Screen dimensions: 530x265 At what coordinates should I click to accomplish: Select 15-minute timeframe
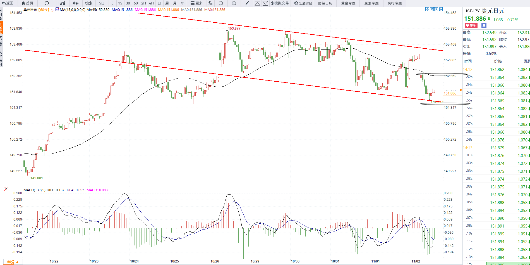point(120,3)
